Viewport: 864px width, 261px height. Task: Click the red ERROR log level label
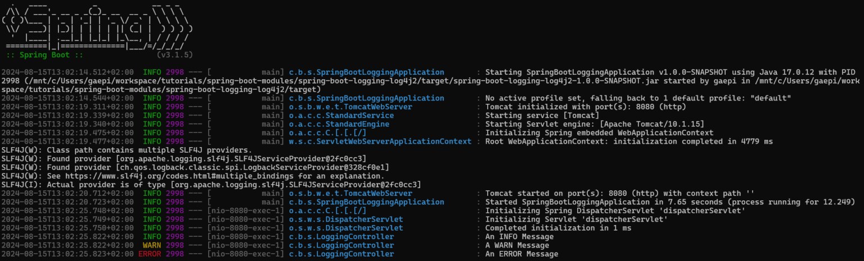[x=150, y=254]
